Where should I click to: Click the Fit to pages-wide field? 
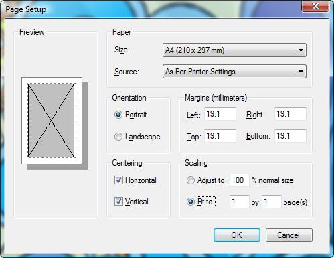tap(240, 202)
